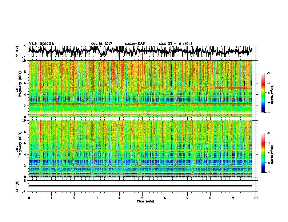Image resolution: width=288 pixels, height=222 pixels.
Task: Click the ch.1 voltage waveform panel
Action: click(142, 52)
